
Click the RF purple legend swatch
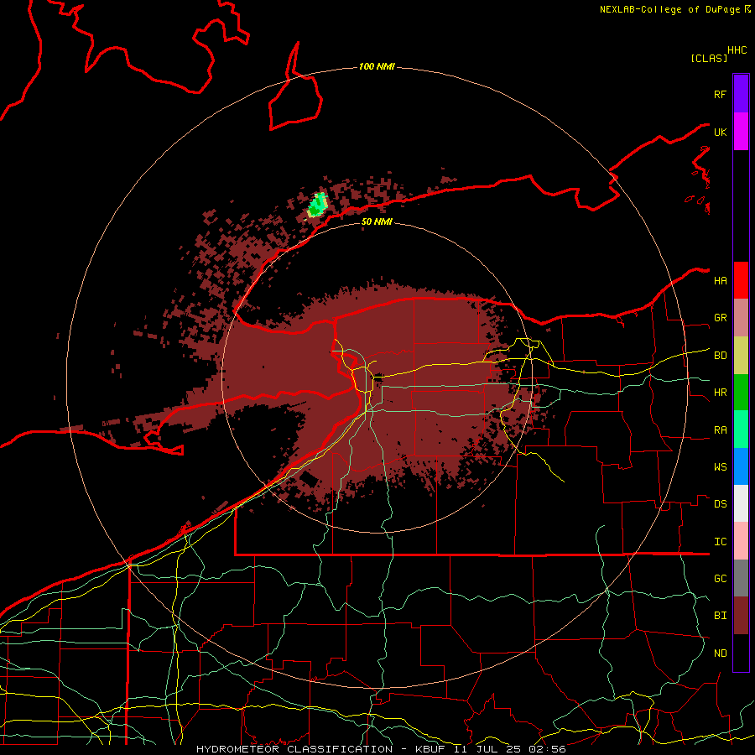click(x=741, y=94)
